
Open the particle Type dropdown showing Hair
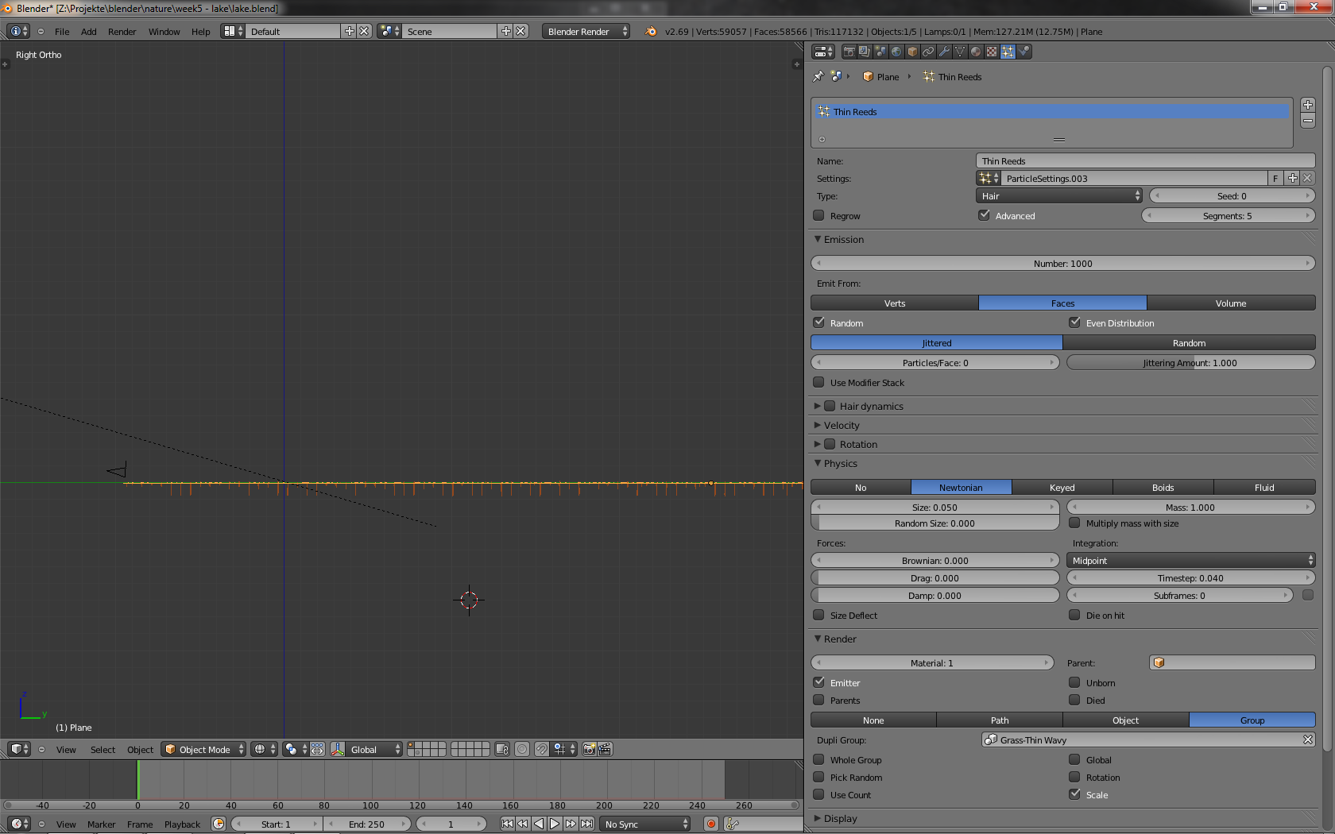click(x=1059, y=195)
